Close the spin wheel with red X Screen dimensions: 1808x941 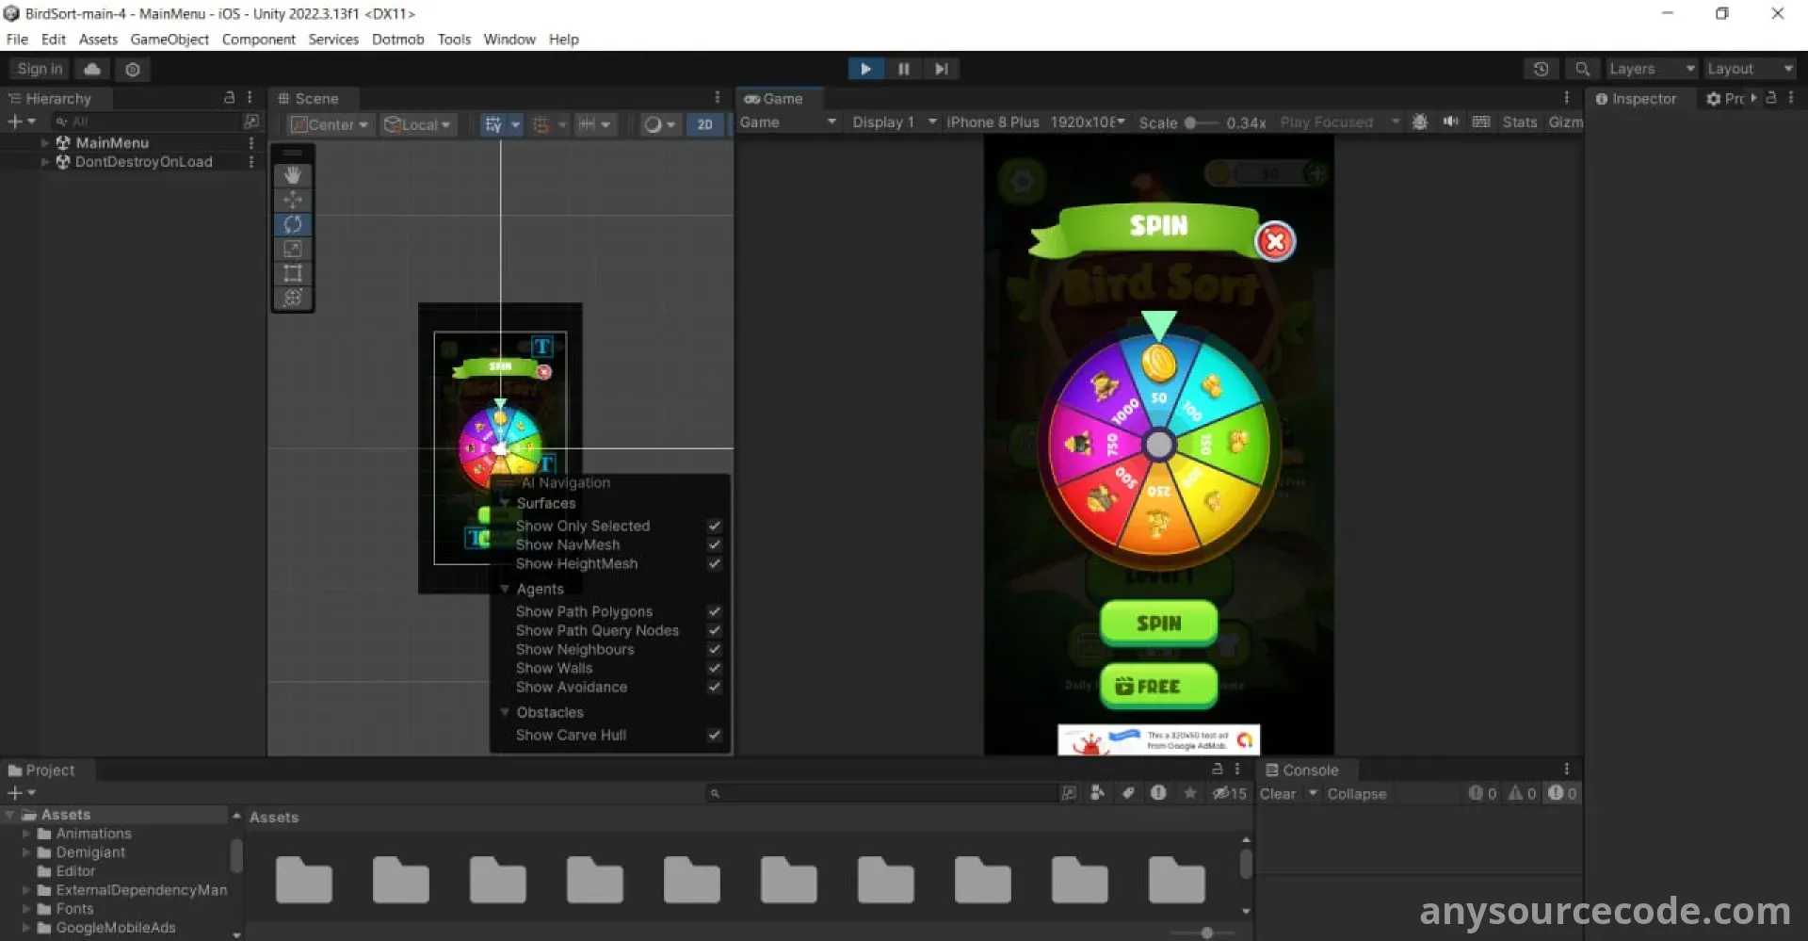[x=1275, y=241]
